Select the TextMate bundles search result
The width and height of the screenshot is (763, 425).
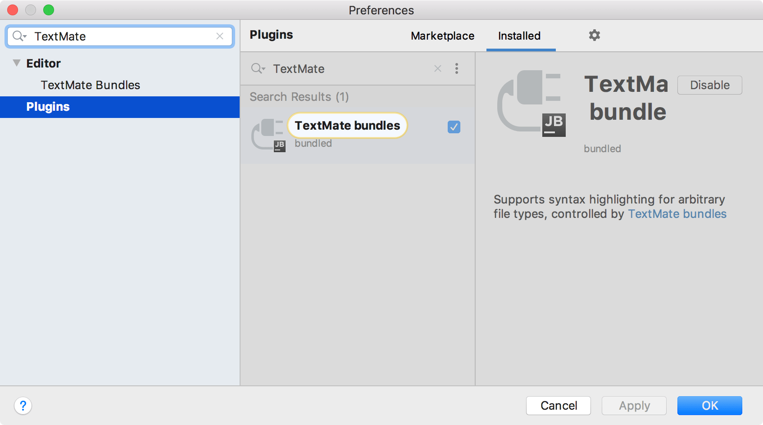[347, 126]
